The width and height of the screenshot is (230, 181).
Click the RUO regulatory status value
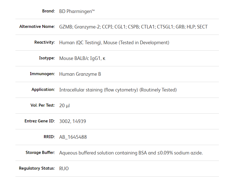[64, 169]
